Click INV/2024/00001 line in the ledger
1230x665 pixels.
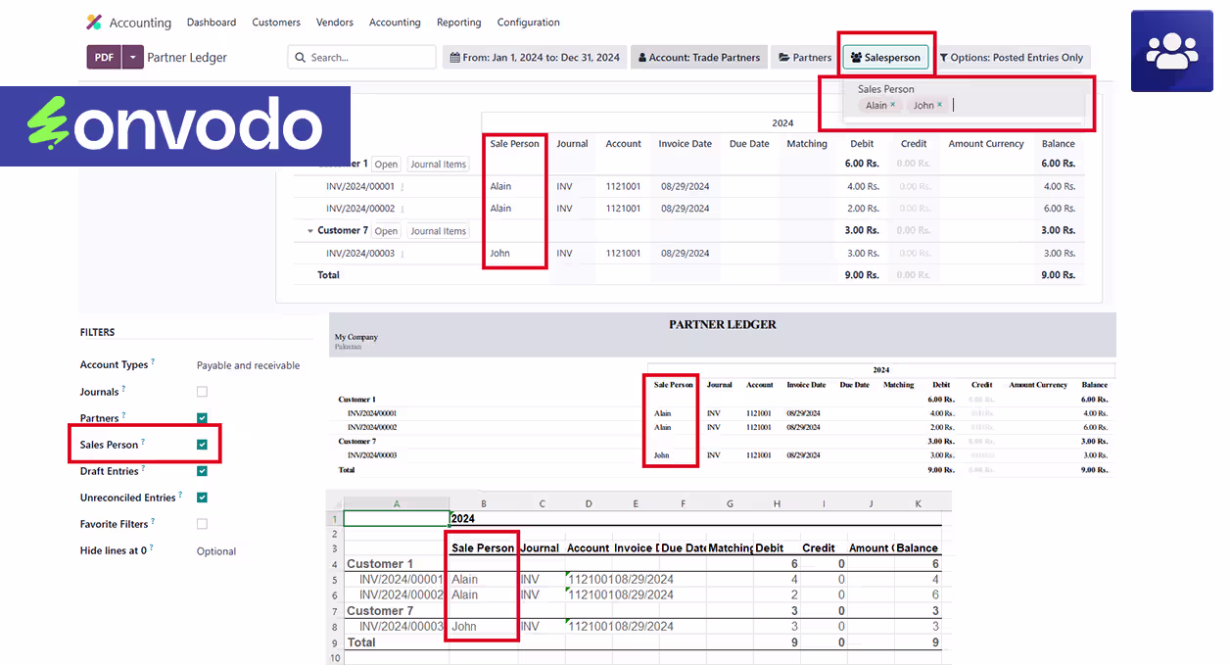360,187
